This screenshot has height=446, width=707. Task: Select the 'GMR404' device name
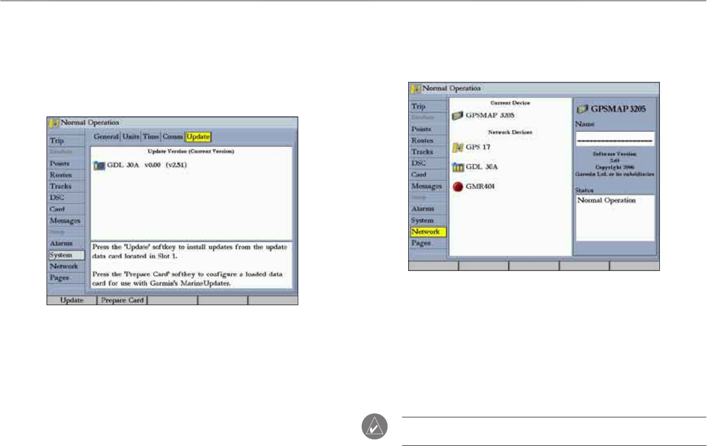tap(481, 187)
